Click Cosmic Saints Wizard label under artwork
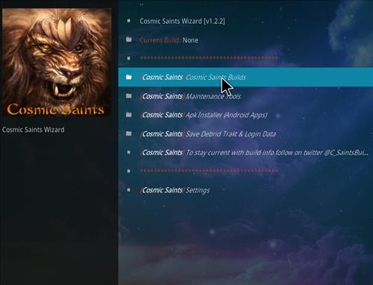 [x=34, y=130]
